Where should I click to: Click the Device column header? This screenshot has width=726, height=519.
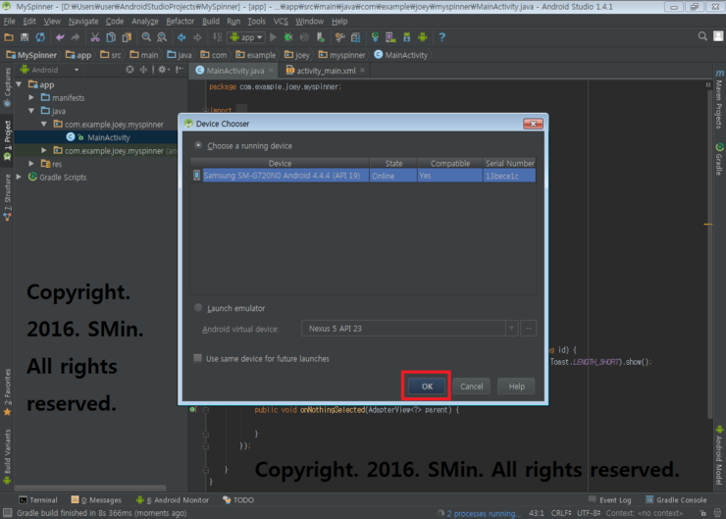281,163
